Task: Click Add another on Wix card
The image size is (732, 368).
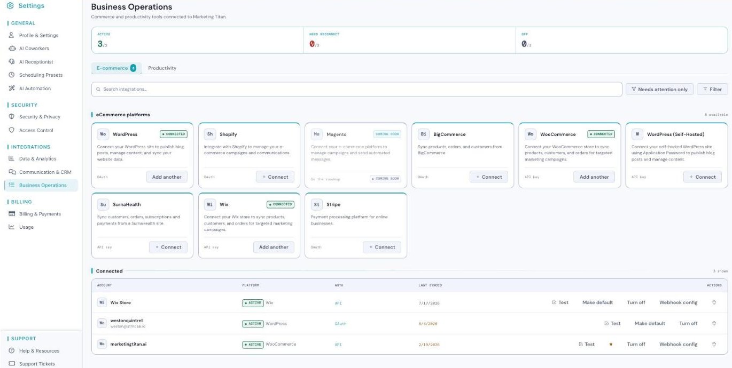Action: click(274, 247)
